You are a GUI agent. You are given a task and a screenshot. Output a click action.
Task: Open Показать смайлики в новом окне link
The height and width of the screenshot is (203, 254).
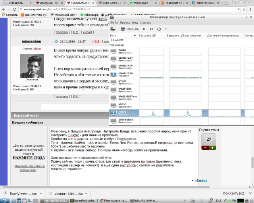(29, 168)
